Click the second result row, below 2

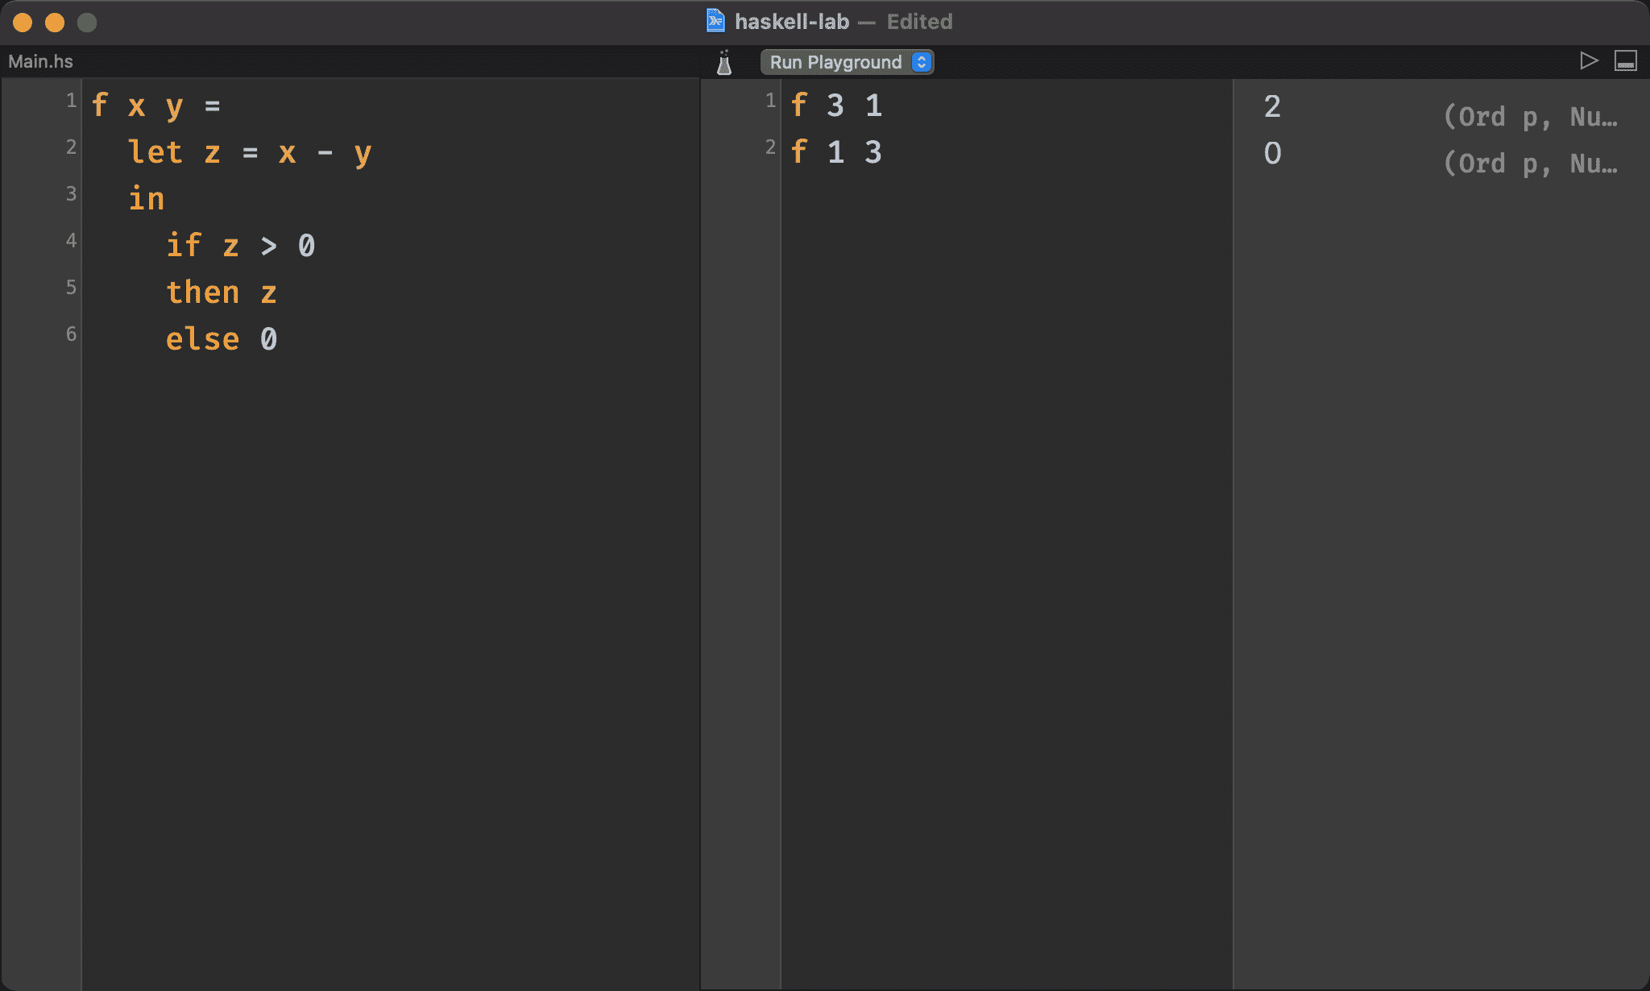pyautogui.click(x=1272, y=153)
